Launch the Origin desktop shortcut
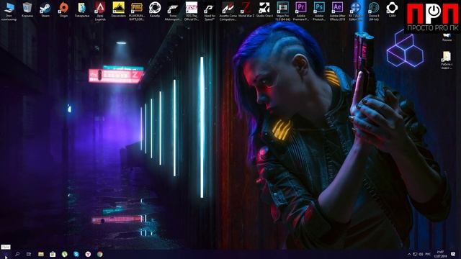 [x=63, y=9]
